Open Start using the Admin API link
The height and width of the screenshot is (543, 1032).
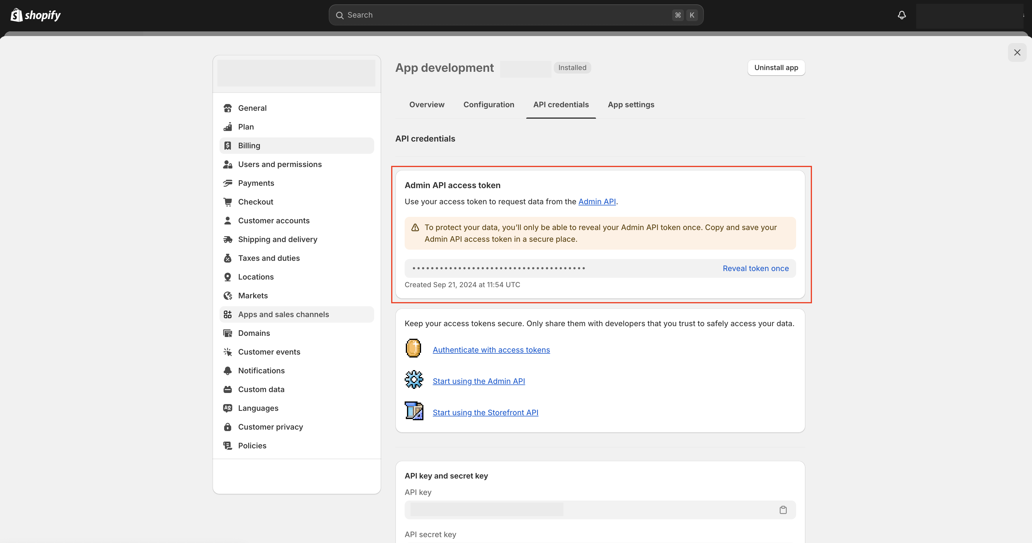pyautogui.click(x=479, y=381)
